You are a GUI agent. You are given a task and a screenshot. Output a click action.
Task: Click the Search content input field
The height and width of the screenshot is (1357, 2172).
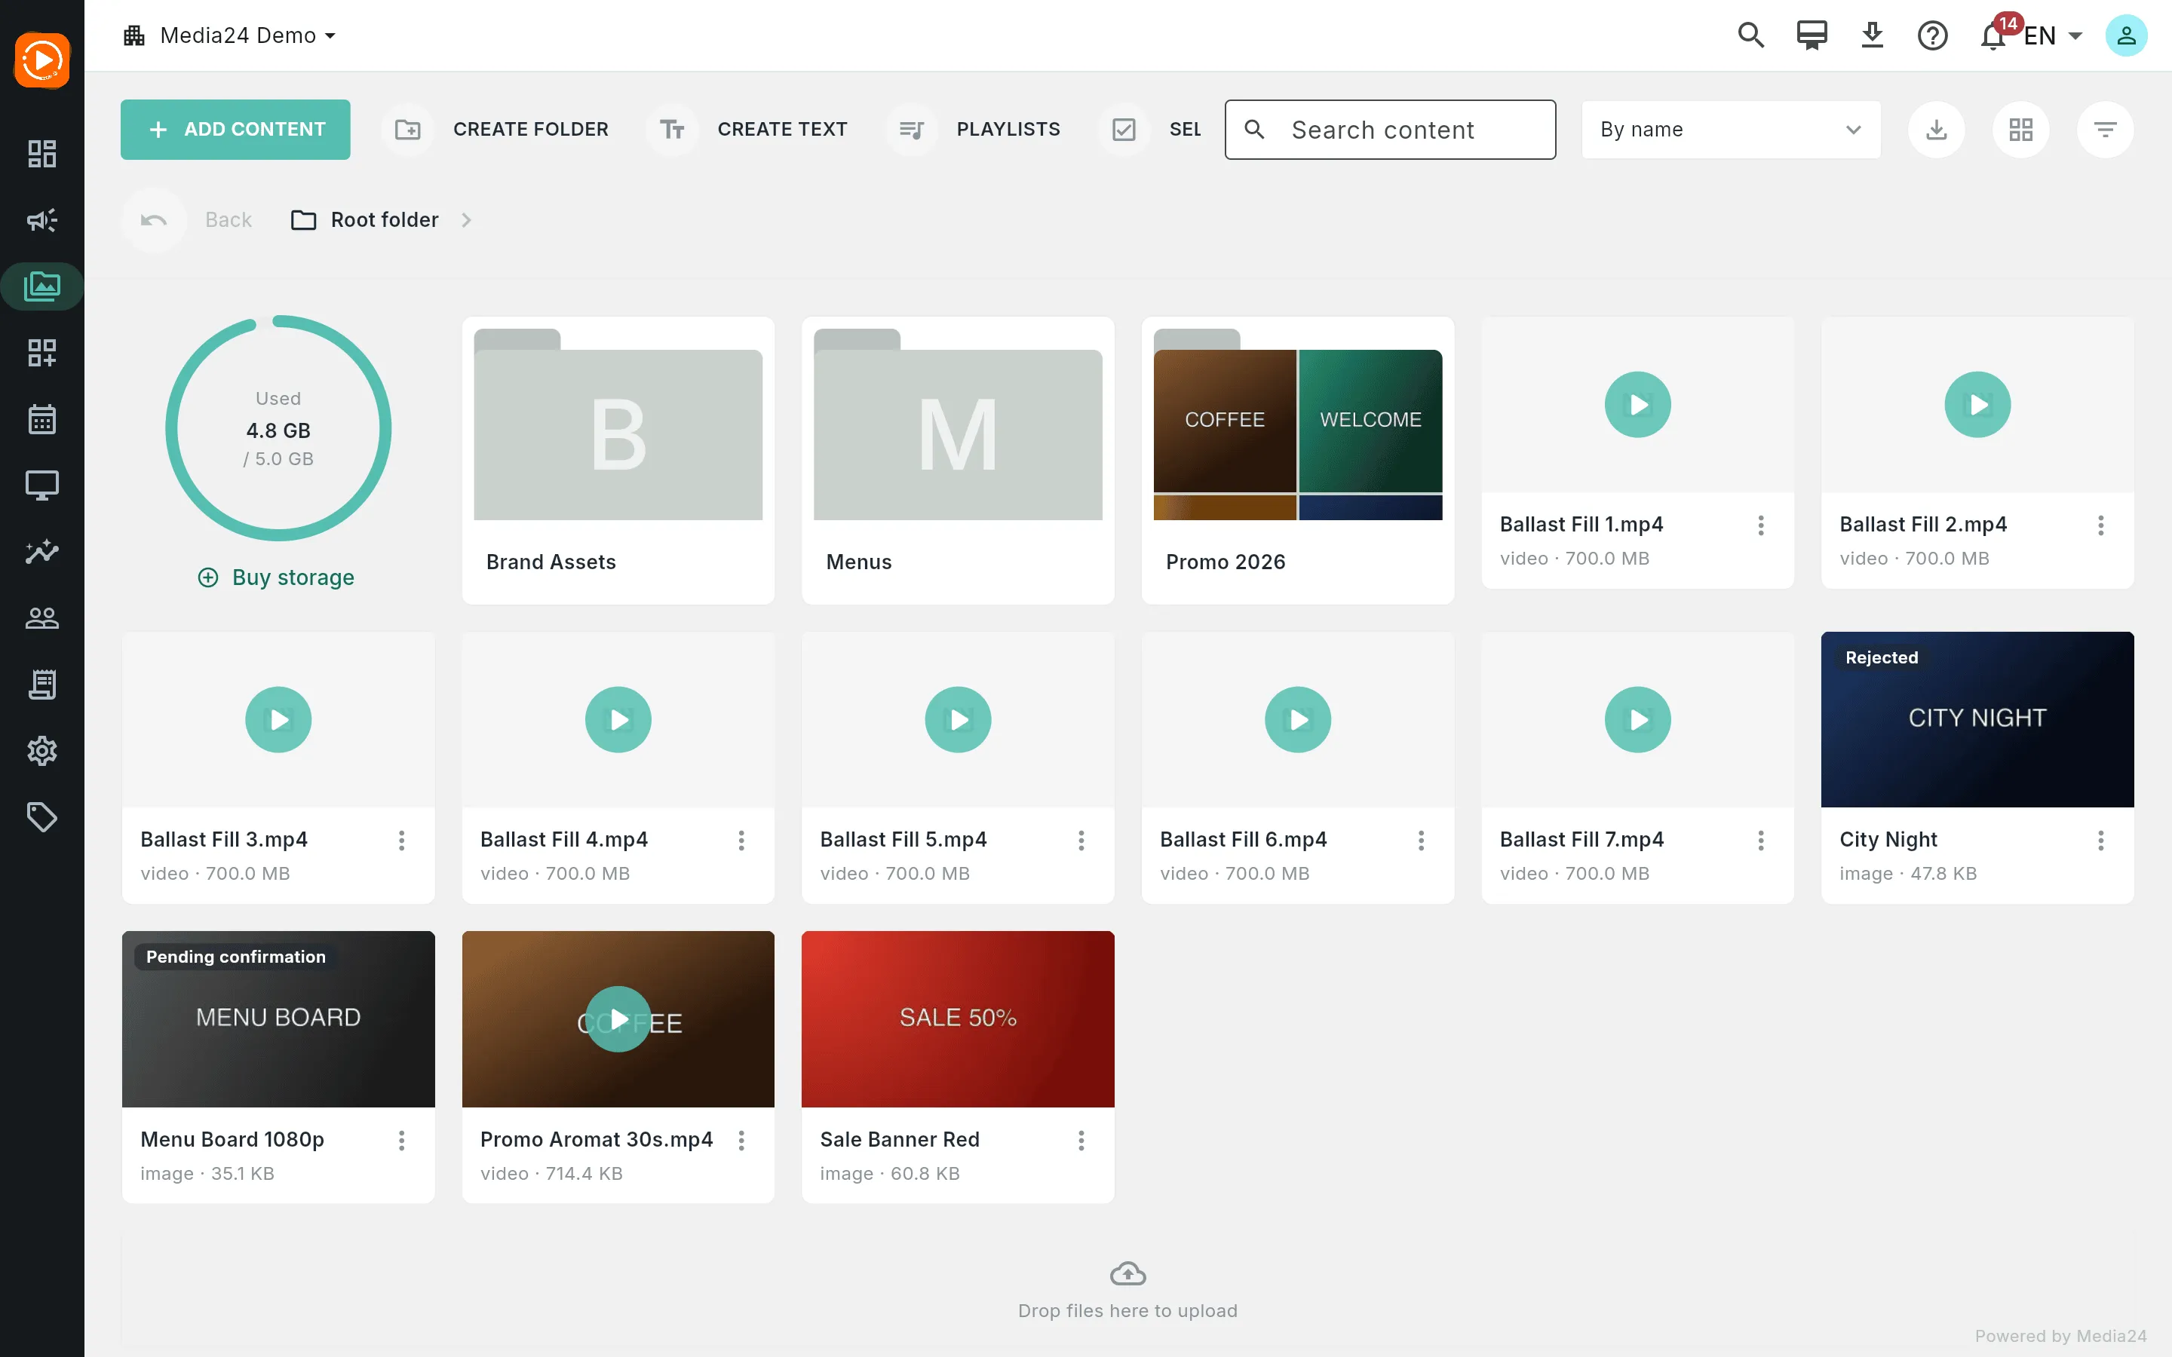tap(1390, 129)
